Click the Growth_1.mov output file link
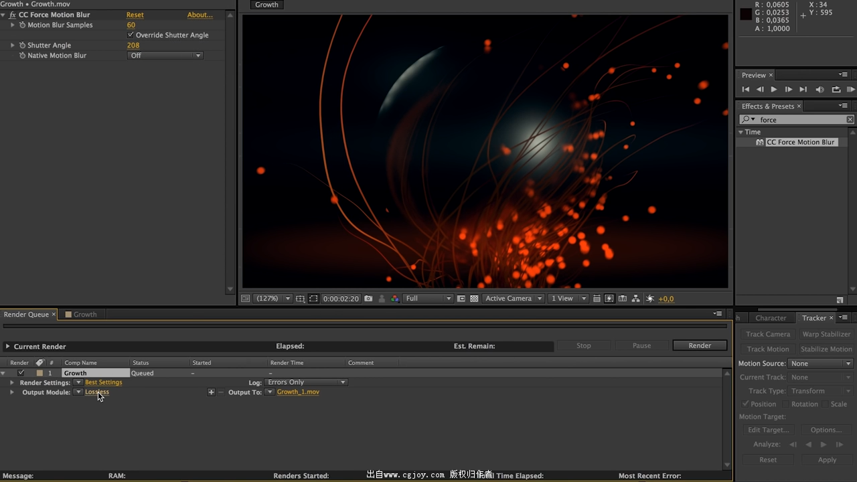857x482 pixels. 298,392
